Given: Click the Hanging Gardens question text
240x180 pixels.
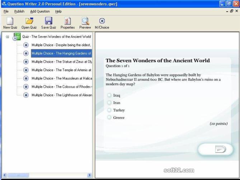Looking at the screenshot, I should point(163,79).
